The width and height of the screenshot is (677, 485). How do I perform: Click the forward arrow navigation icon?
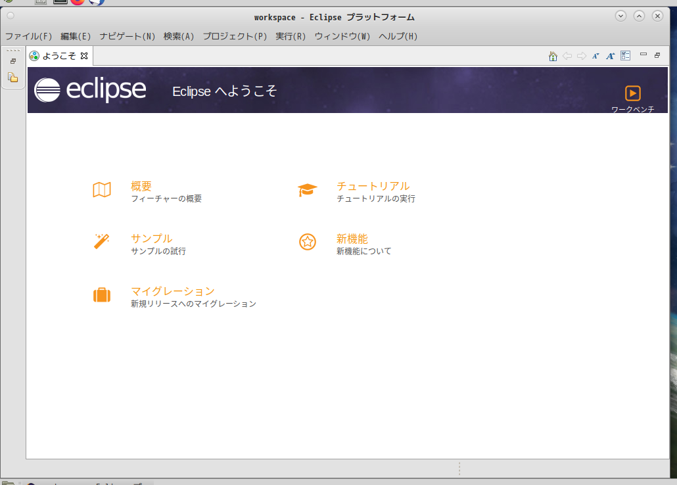(x=582, y=56)
